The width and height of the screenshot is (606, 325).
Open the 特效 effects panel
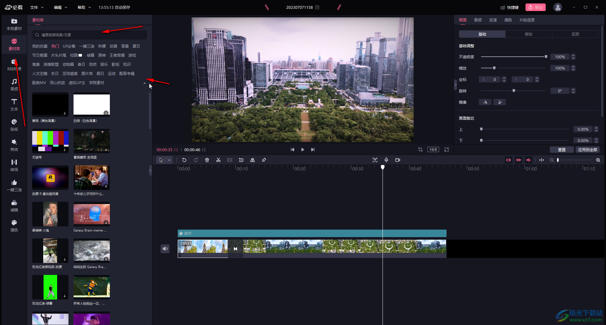click(x=14, y=145)
